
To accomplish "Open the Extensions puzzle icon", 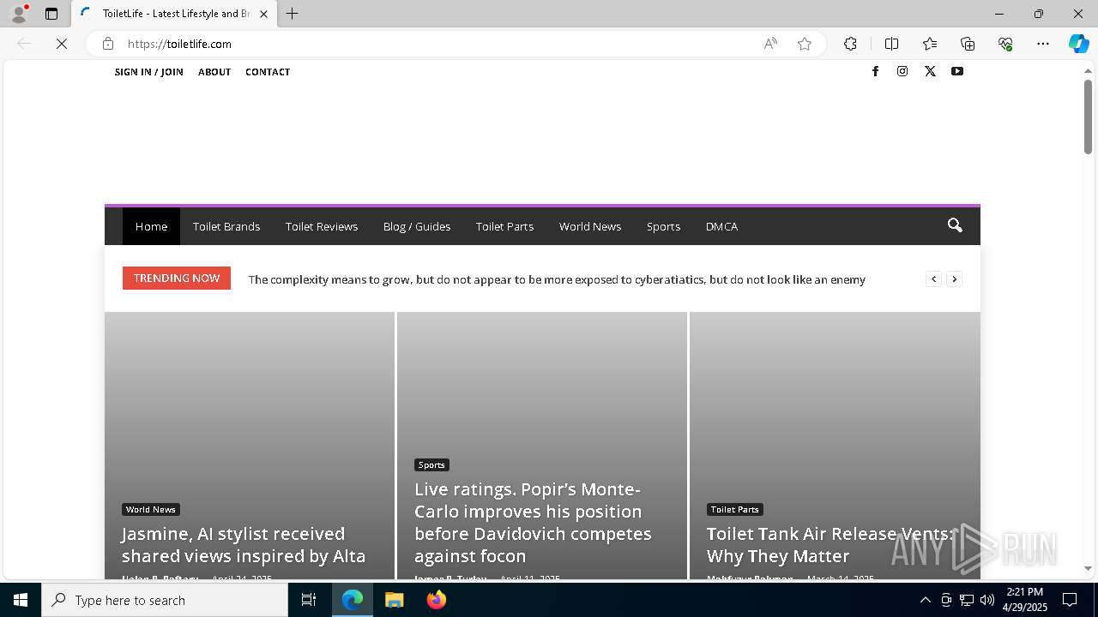I will pos(850,44).
